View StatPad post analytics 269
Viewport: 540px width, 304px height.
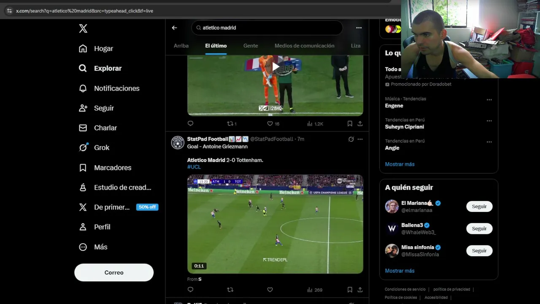click(315, 290)
